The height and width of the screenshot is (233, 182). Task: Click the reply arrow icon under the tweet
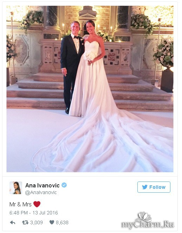pyautogui.click(x=13, y=222)
